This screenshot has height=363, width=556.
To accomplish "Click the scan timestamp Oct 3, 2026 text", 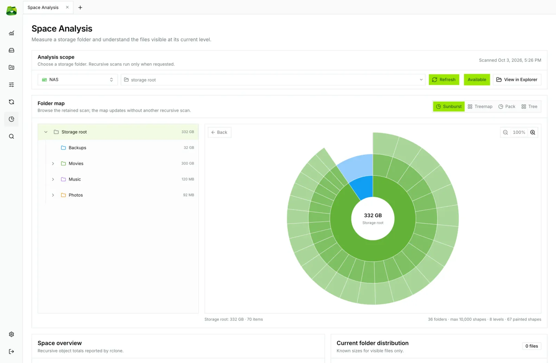I will pos(510,60).
